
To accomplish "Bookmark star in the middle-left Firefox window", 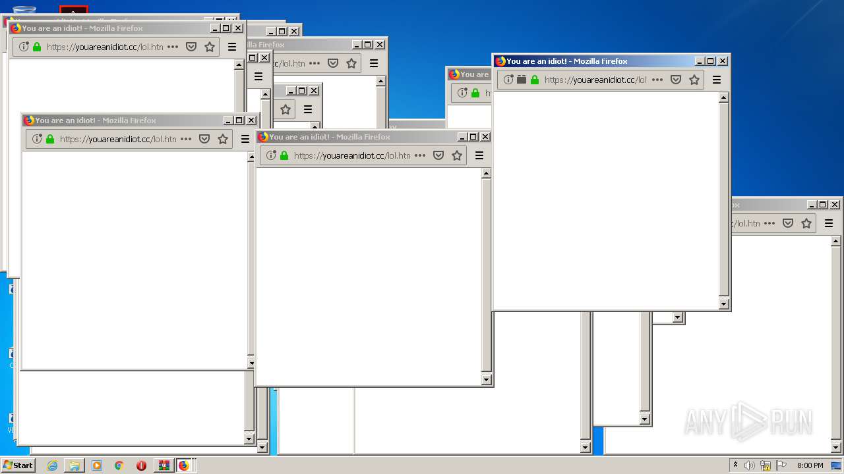I will click(x=223, y=139).
